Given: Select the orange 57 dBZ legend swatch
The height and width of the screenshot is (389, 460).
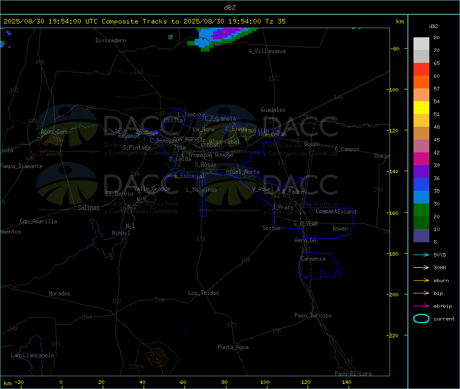Looking at the screenshot, I should pyautogui.click(x=421, y=82).
